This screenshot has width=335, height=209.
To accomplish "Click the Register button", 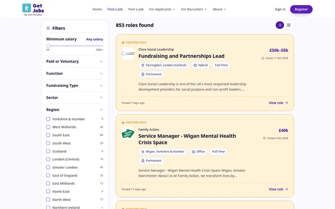I will coord(301,9).
